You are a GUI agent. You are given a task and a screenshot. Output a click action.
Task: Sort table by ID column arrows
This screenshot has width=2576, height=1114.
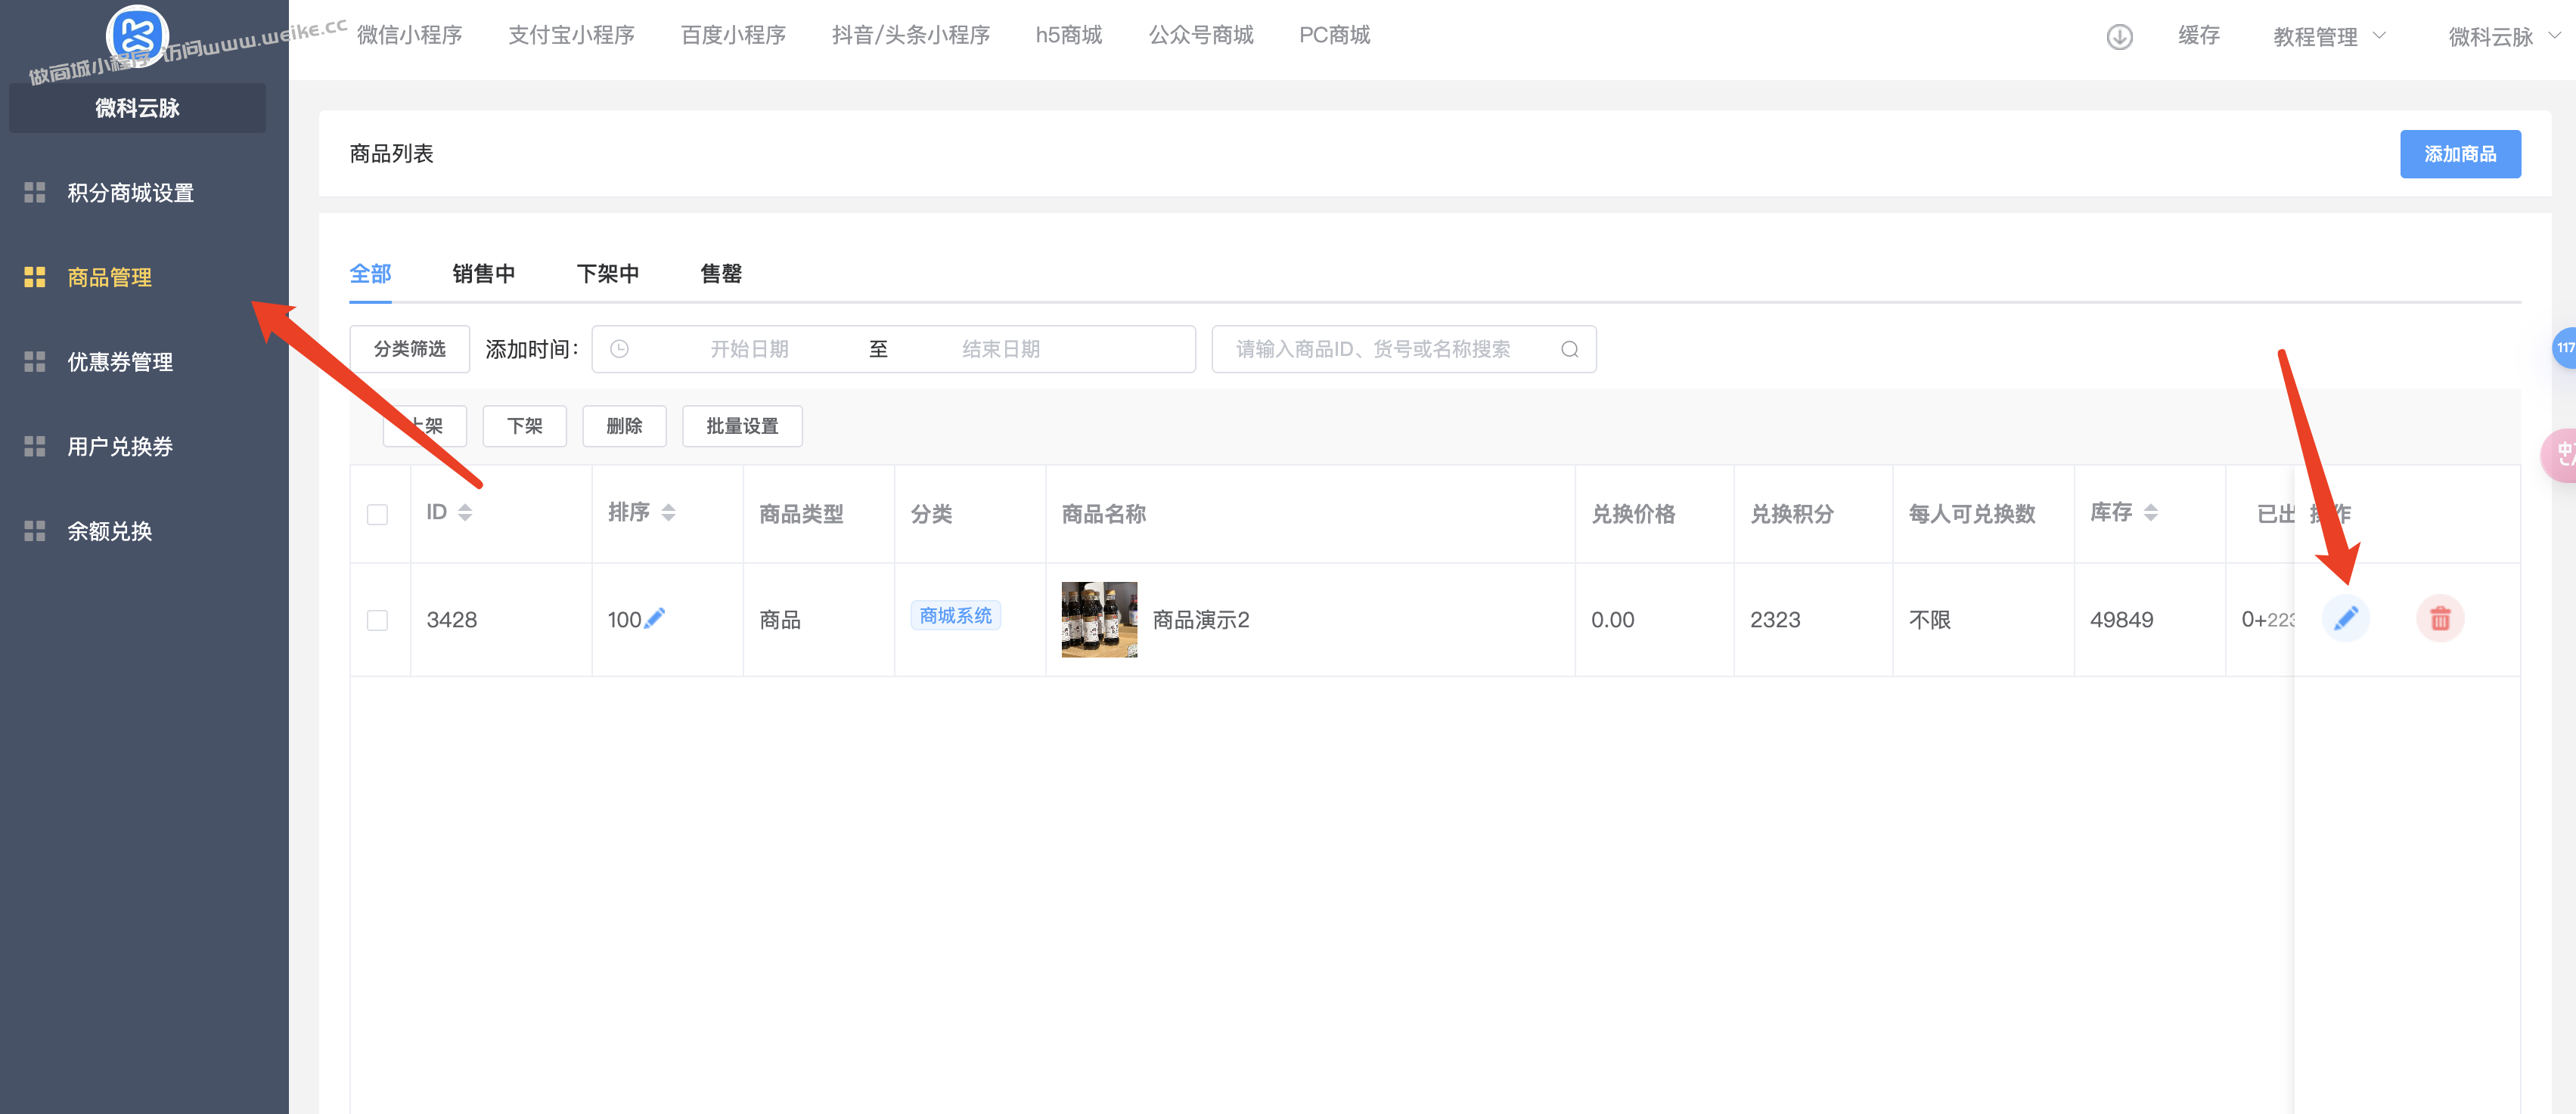(465, 512)
